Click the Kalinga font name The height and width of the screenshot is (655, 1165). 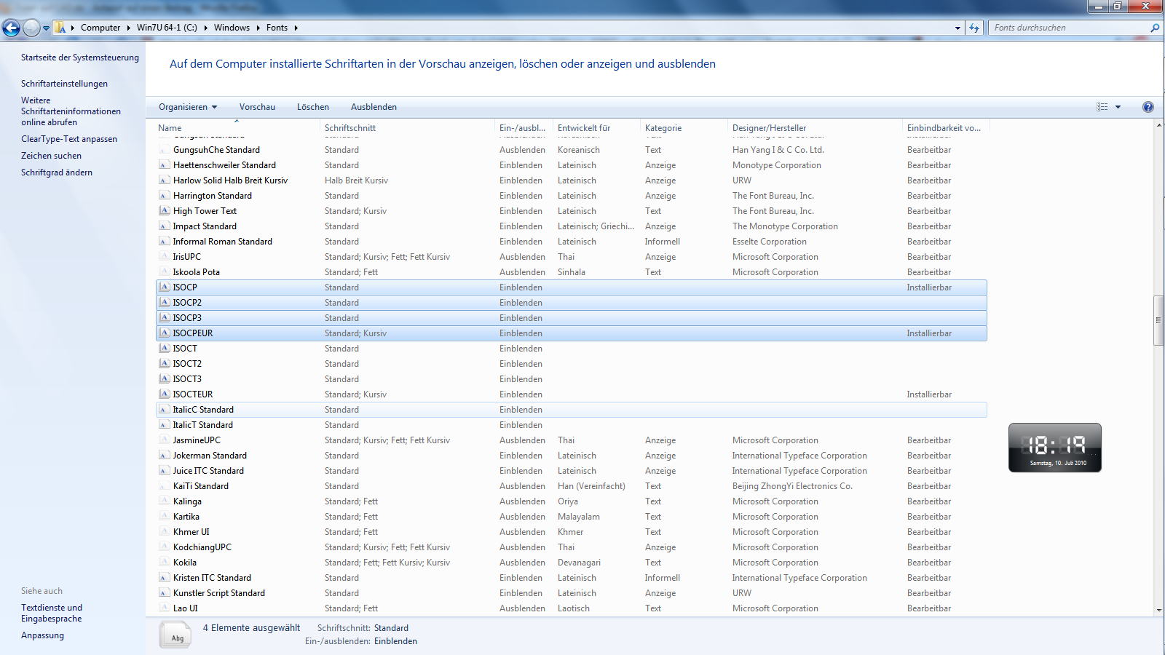pyautogui.click(x=187, y=501)
